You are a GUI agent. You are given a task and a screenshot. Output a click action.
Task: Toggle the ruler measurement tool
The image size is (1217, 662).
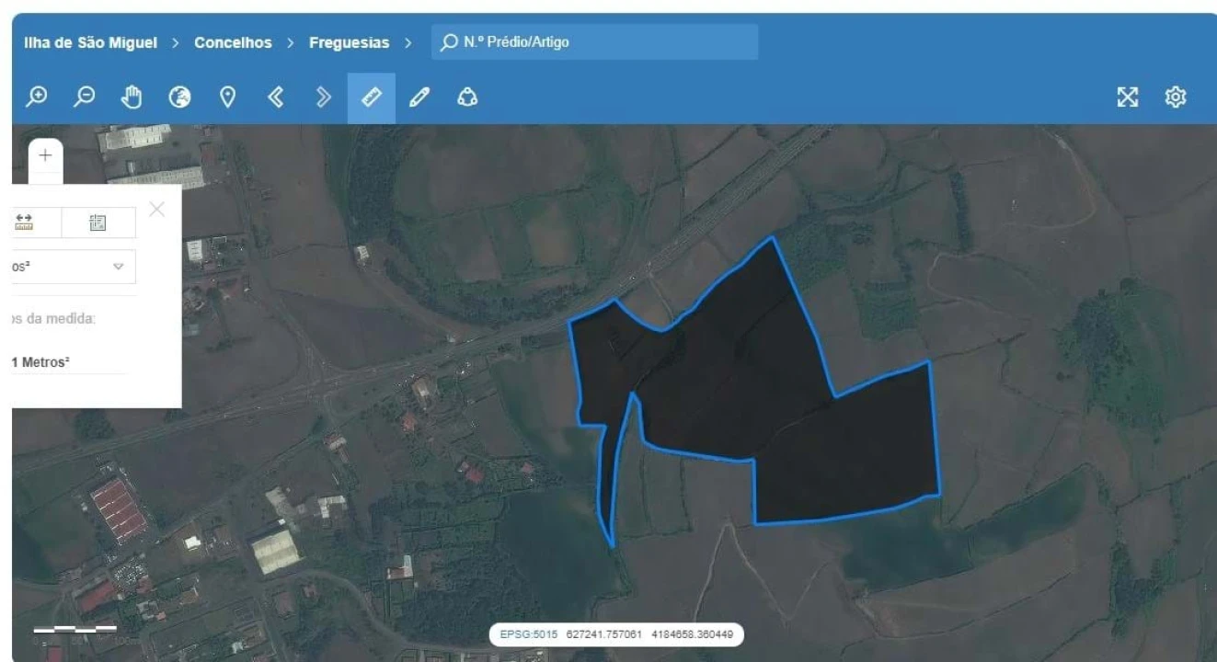tap(372, 96)
